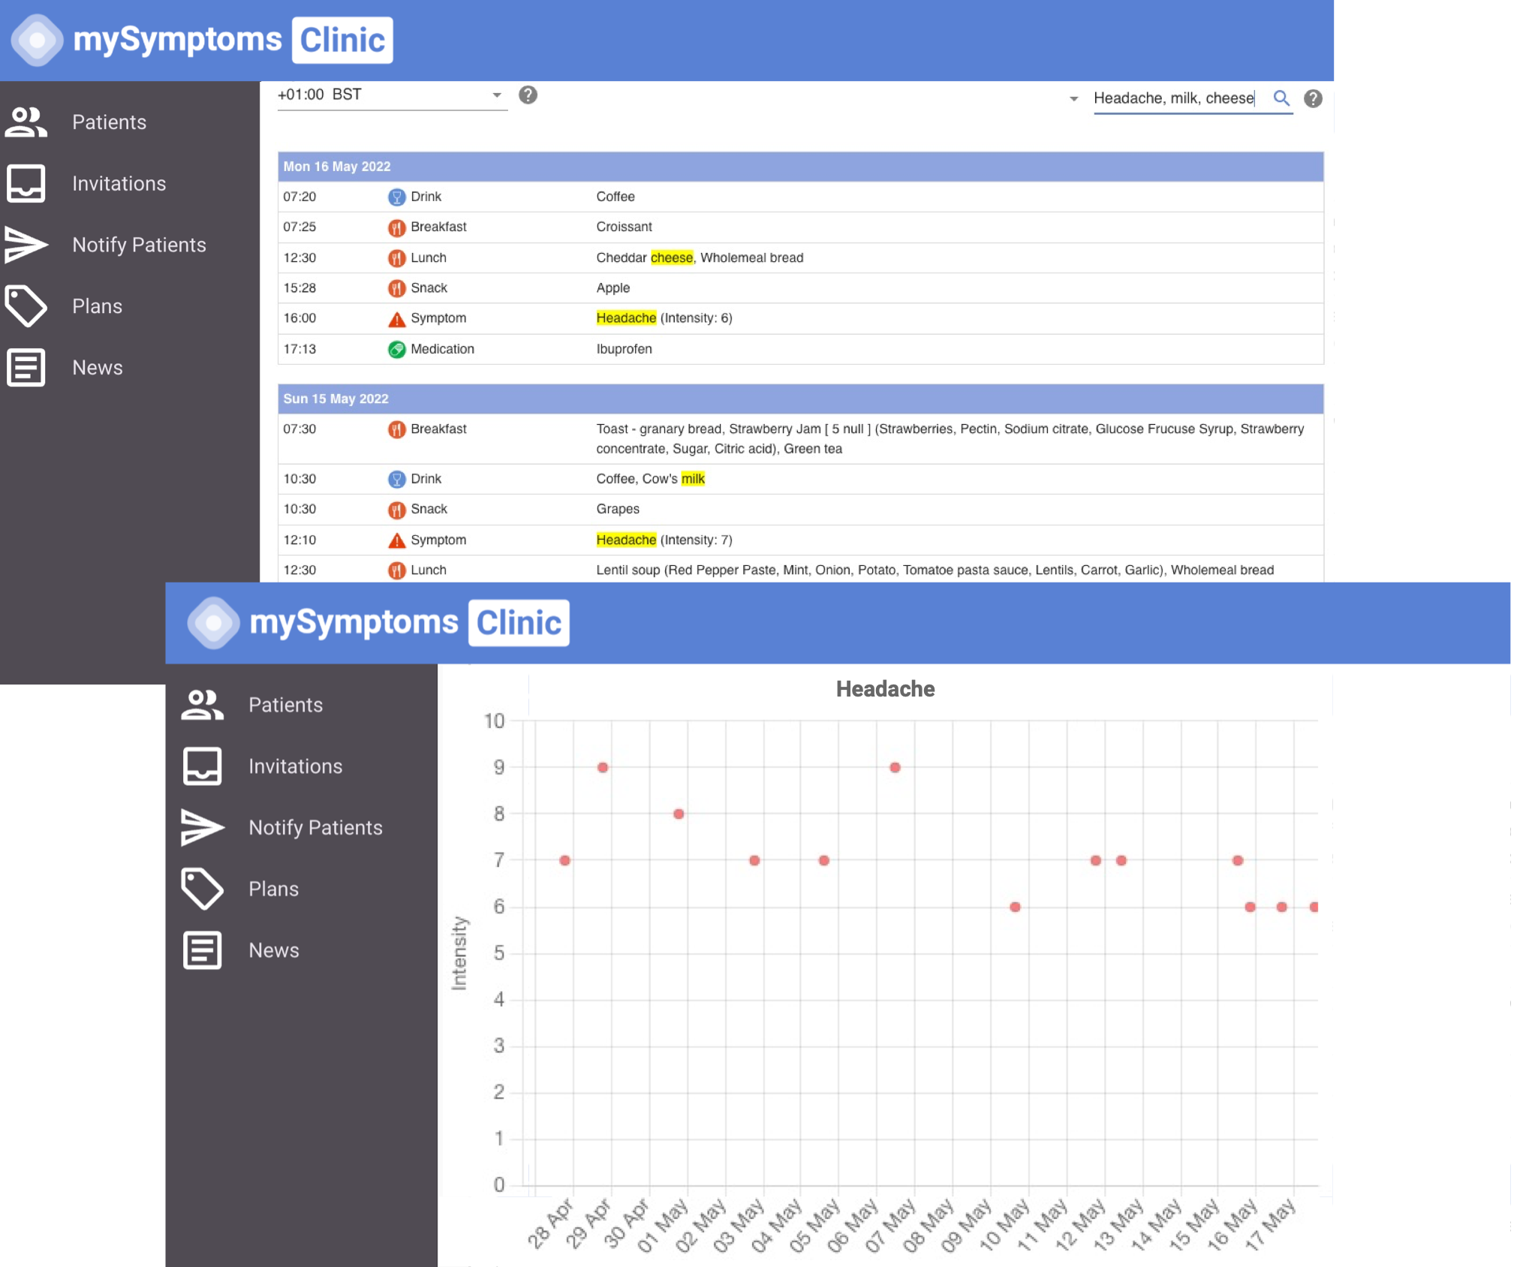The image size is (1520, 1267).
Task: Click the highlighted cheese keyword in Lunch row
Action: tap(671, 257)
